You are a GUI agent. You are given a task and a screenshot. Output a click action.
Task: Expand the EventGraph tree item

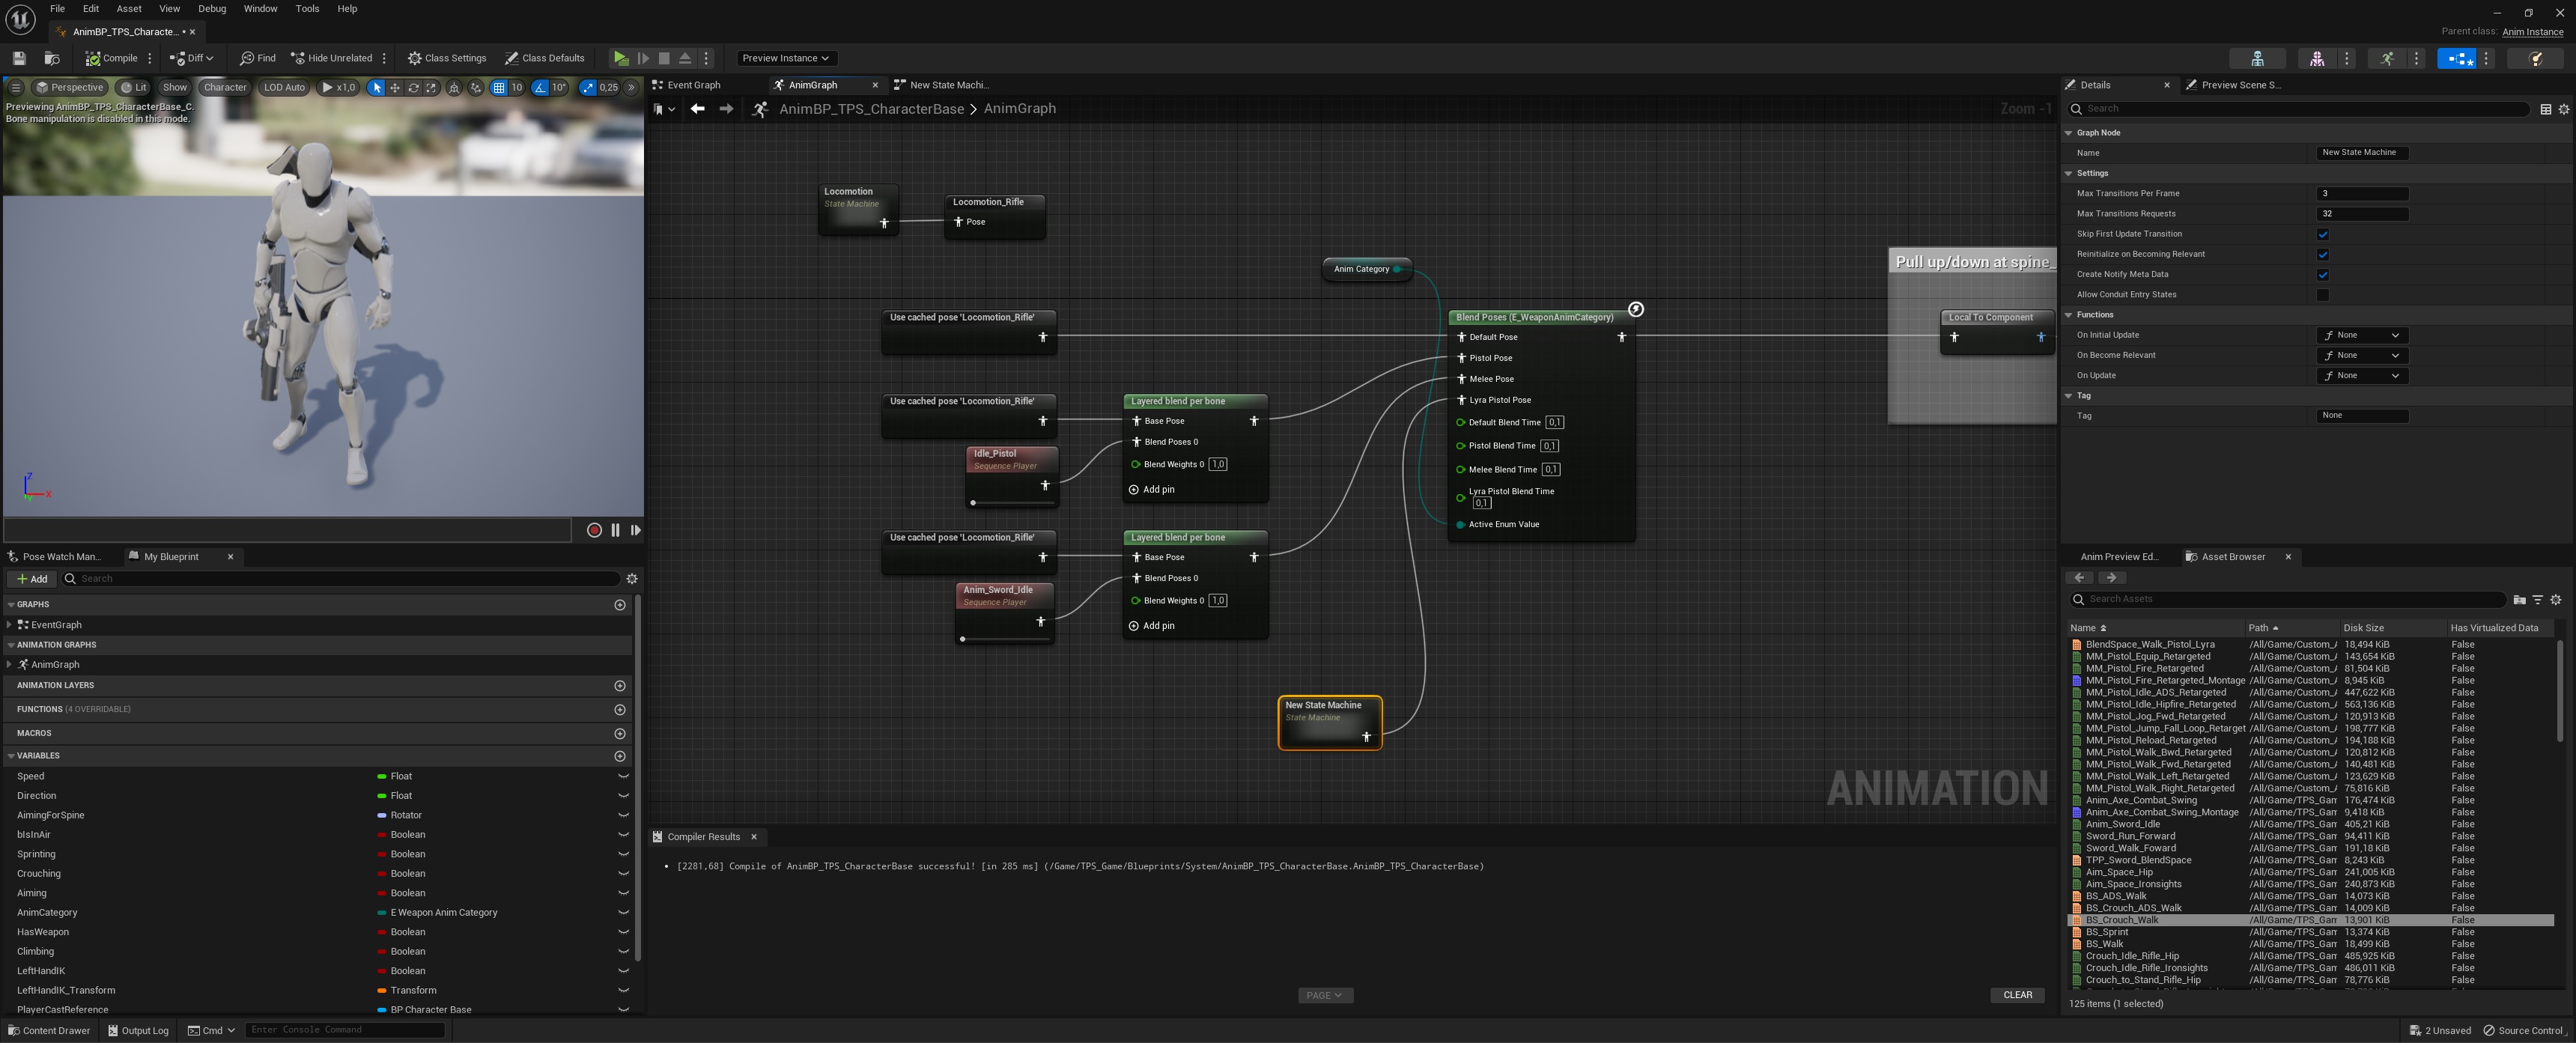[10, 625]
